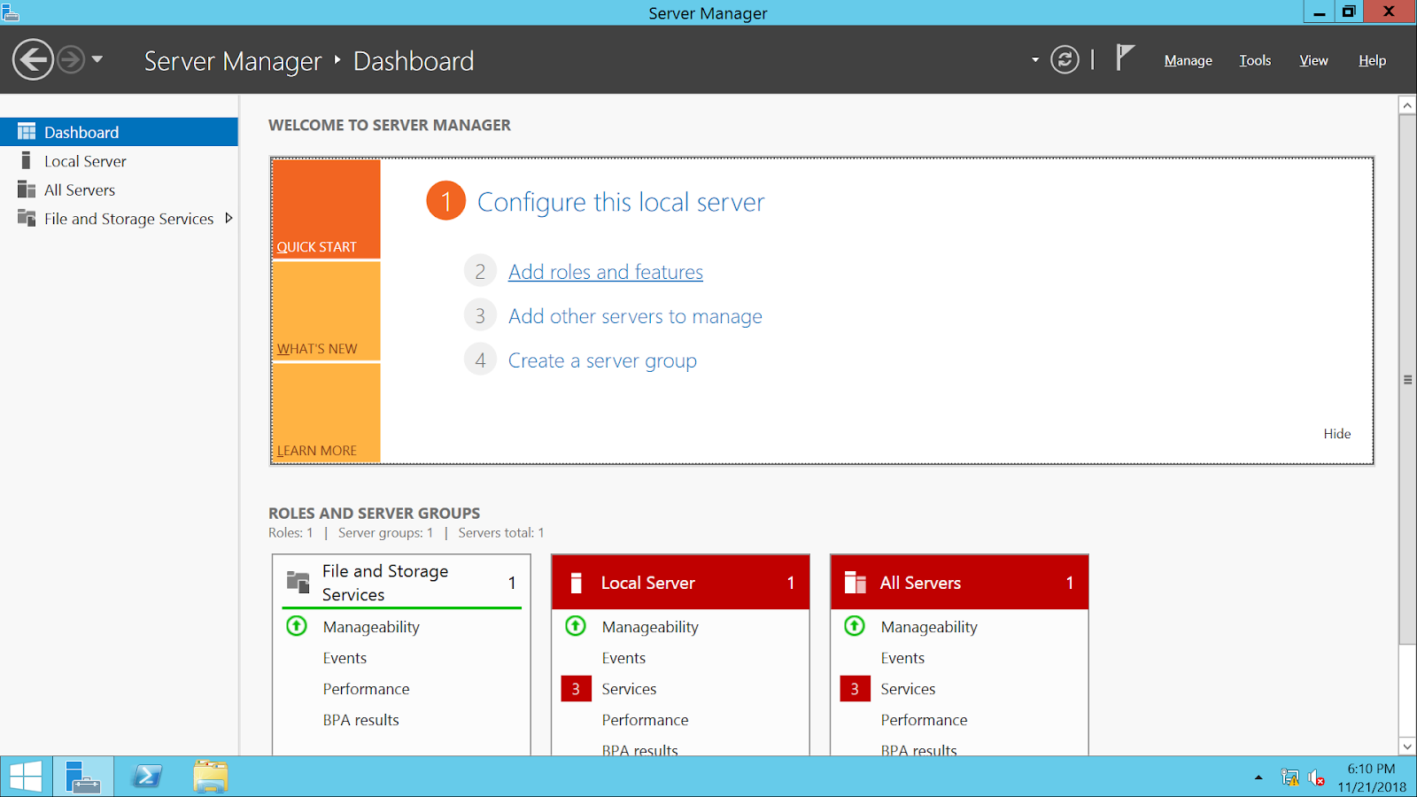Viewport: 1417px width, 797px height.
Task: Select the QUICK START tile
Action: (x=326, y=209)
